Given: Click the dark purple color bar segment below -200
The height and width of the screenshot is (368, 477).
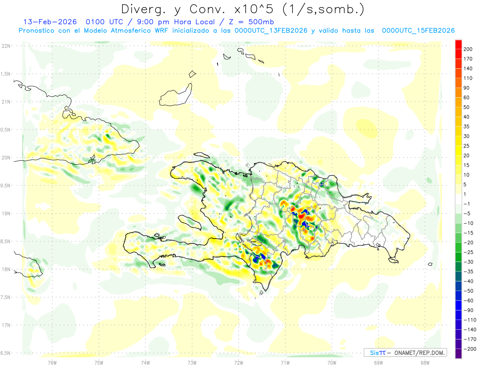Looking at the screenshot, I should pos(459,353).
